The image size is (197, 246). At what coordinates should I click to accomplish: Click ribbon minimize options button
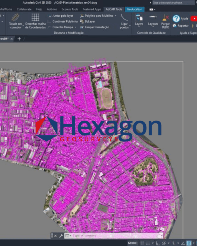[x=152, y=9]
